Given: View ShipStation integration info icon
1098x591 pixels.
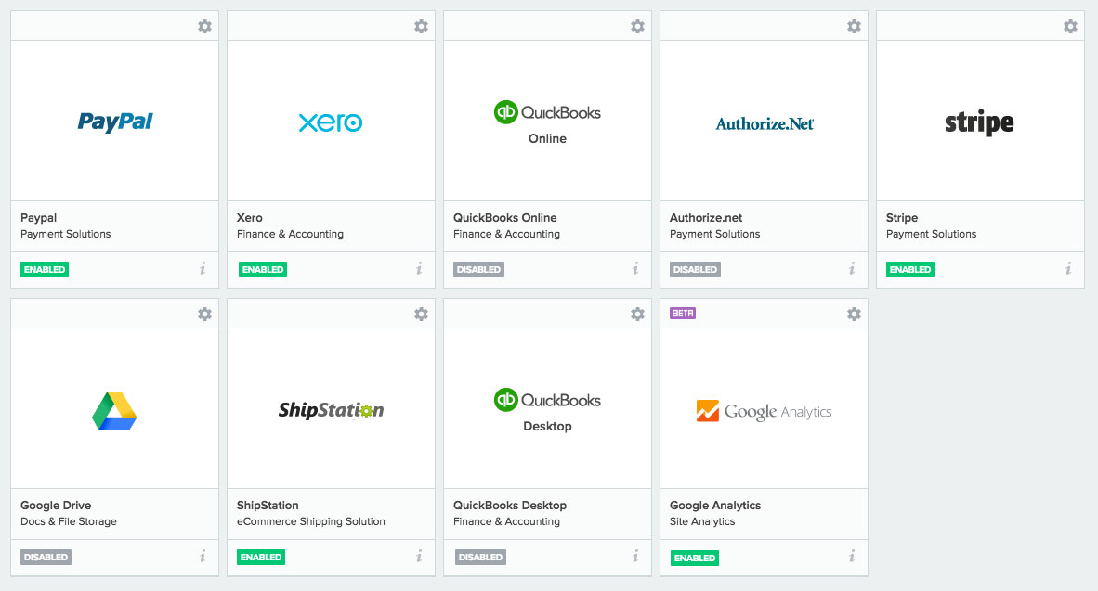Looking at the screenshot, I should click(x=419, y=556).
